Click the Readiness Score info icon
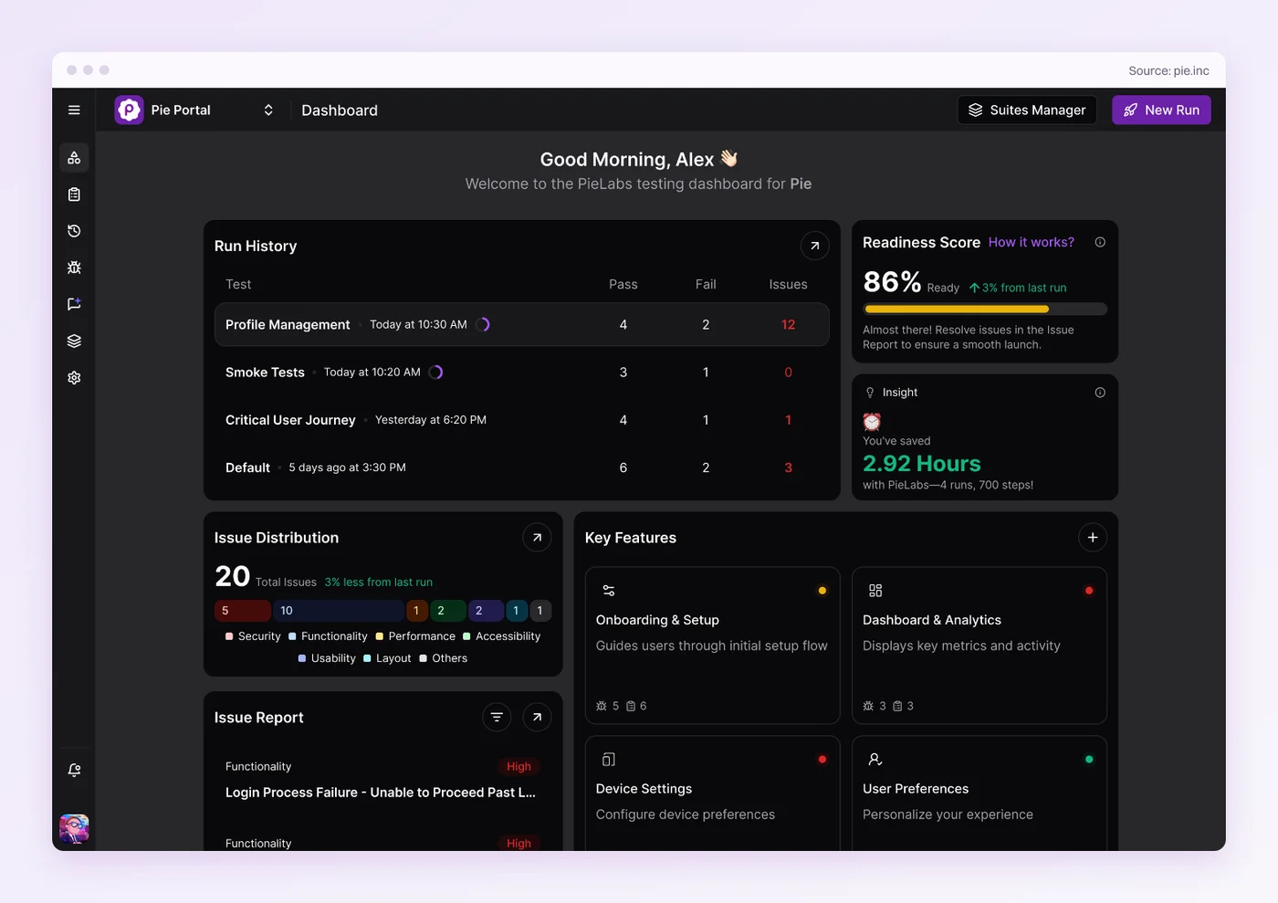 (1100, 242)
